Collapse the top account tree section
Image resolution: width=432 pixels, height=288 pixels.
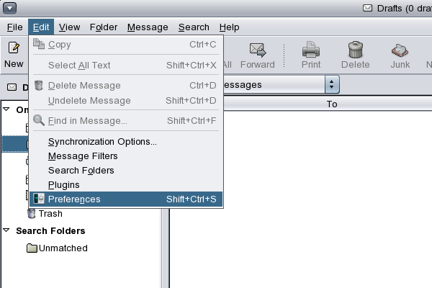[x=6, y=109]
